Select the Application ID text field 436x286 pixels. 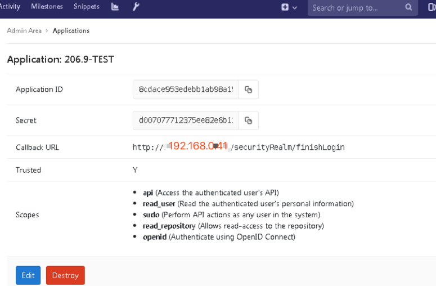click(186, 90)
